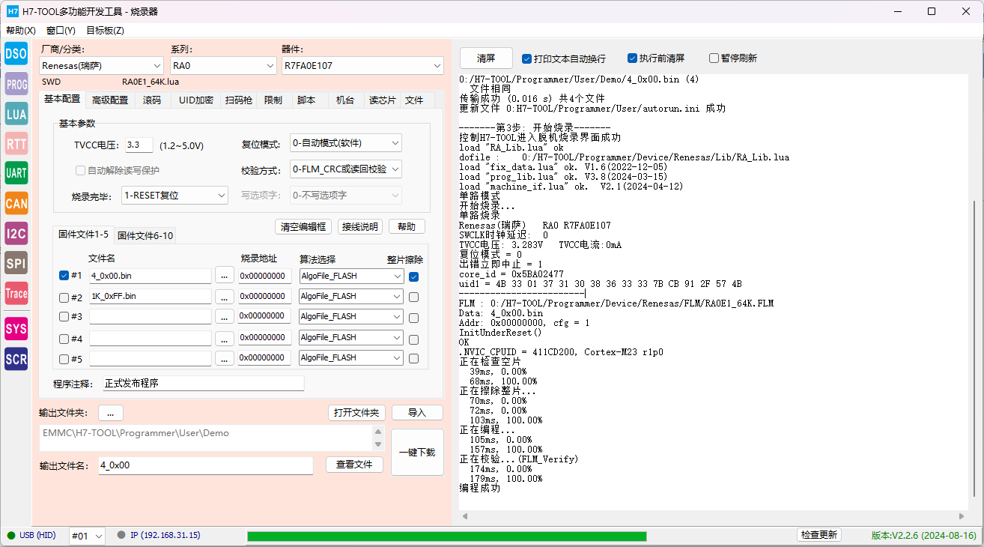Open the I2C tool

click(x=16, y=233)
